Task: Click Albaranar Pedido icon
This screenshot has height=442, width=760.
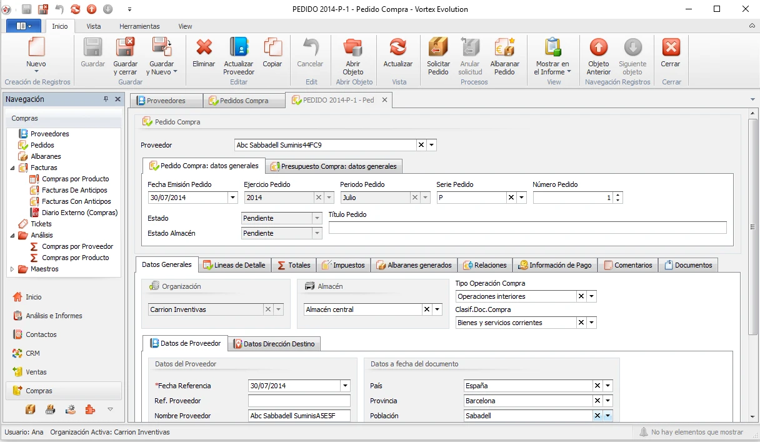Action: (x=504, y=48)
